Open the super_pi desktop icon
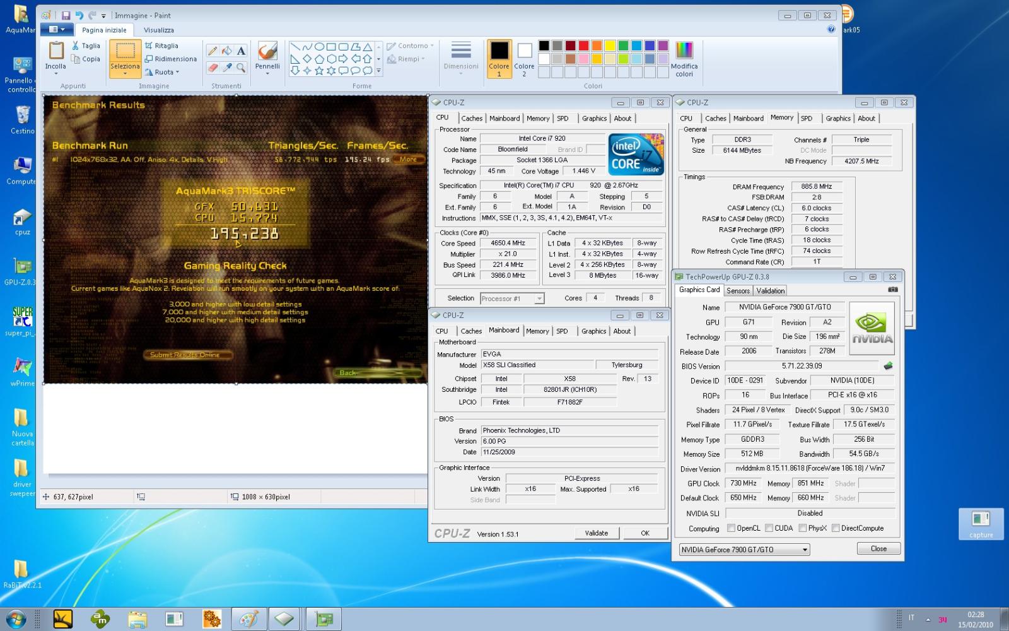 [22, 321]
